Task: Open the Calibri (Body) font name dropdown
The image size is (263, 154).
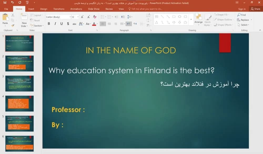Action: (x=70, y=17)
